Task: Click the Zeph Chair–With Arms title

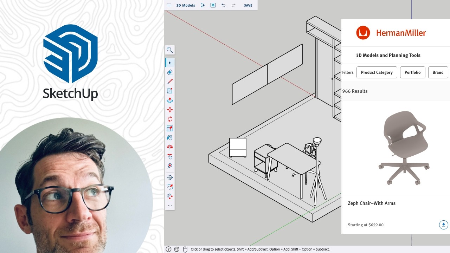Action: click(x=372, y=203)
